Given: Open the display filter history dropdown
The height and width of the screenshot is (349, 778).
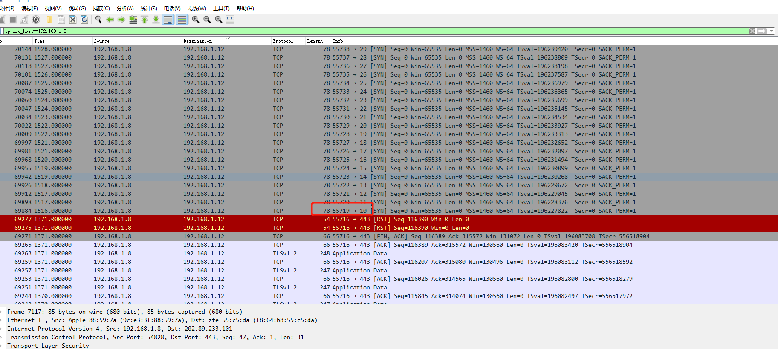Looking at the screenshot, I should [x=772, y=31].
